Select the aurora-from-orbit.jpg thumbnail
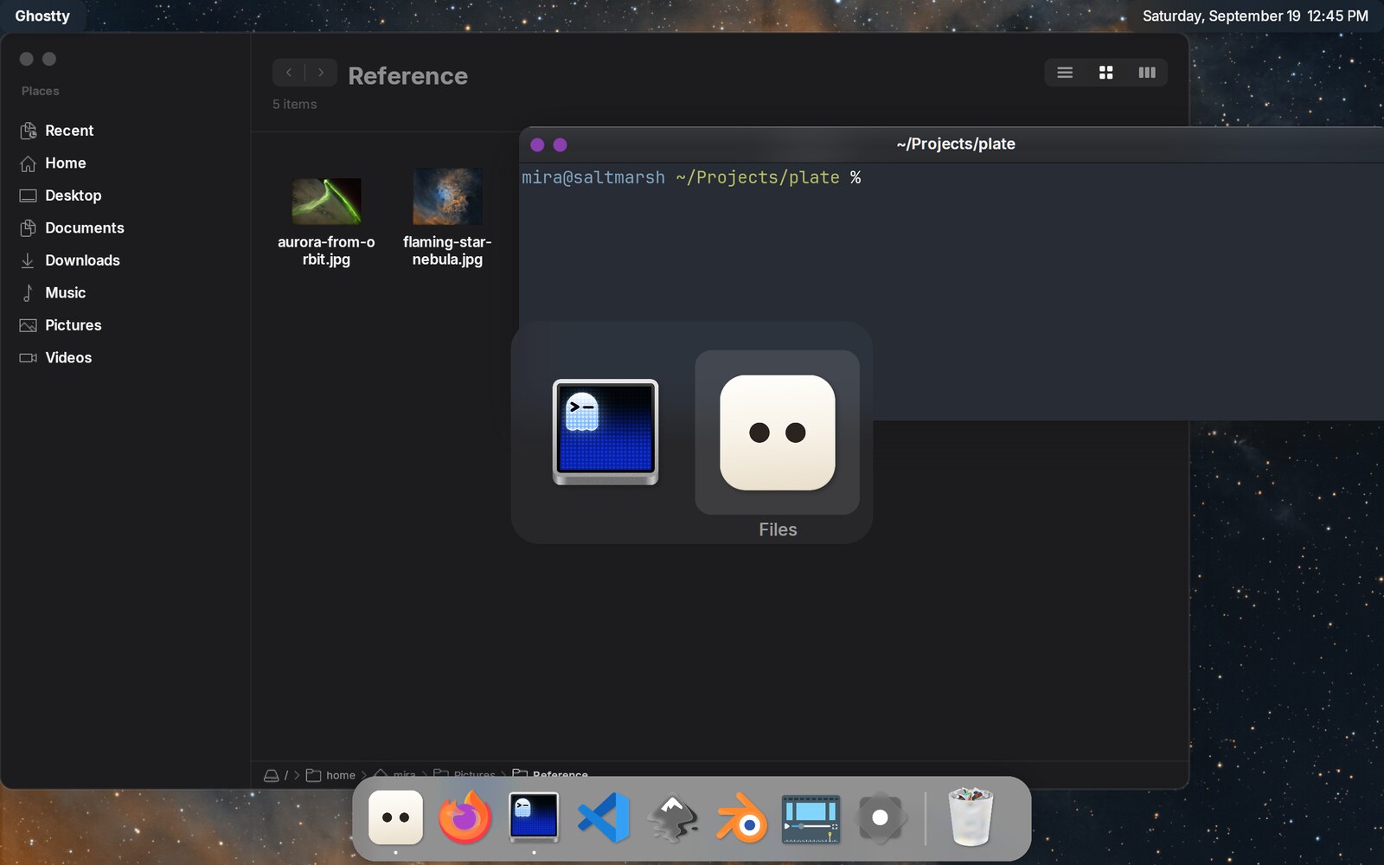Image resolution: width=1384 pixels, height=865 pixels. pyautogui.click(x=326, y=201)
